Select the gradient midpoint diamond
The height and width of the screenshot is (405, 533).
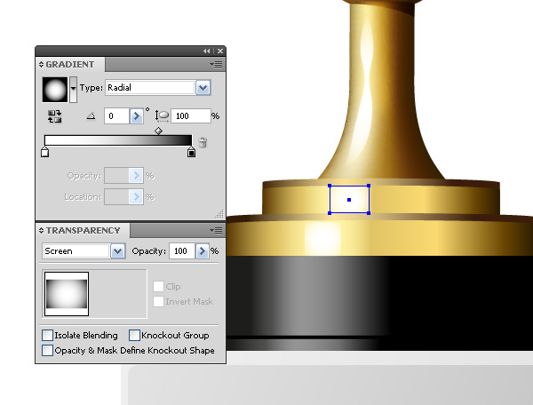[158, 131]
